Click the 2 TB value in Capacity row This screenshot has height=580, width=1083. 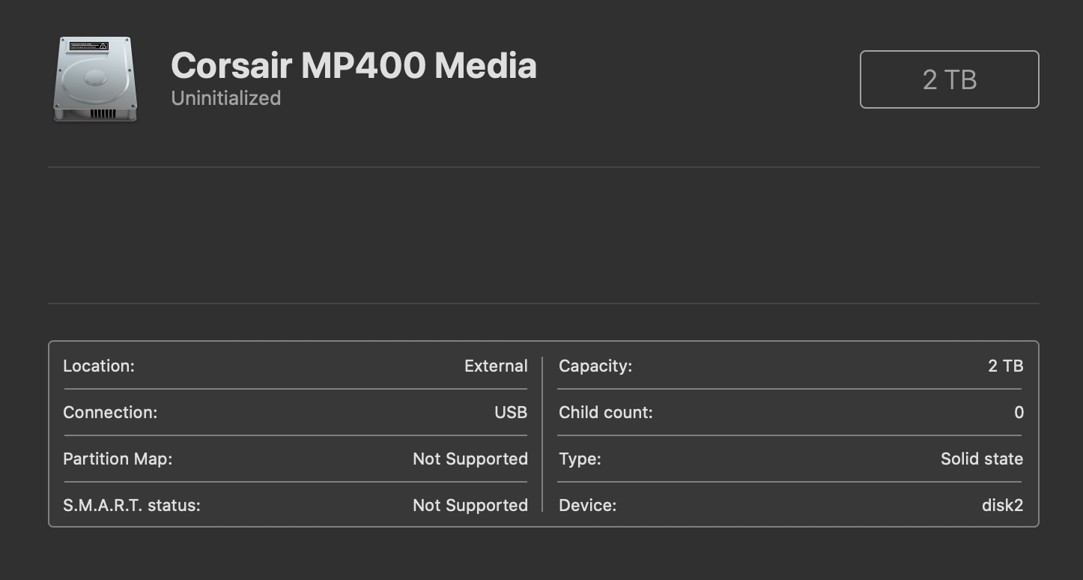[1006, 366]
